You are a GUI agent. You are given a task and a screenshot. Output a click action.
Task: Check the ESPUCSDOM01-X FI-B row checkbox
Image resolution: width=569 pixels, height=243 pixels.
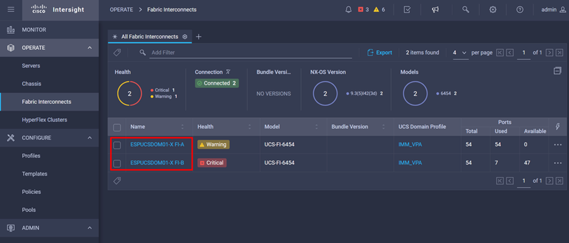pyautogui.click(x=117, y=163)
